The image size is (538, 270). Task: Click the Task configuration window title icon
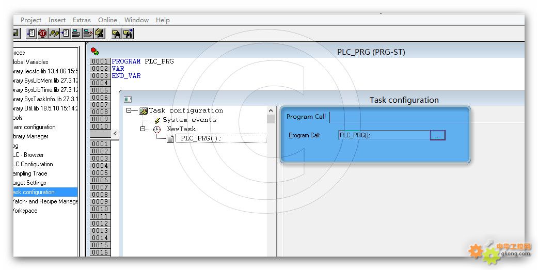click(x=128, y=100)
